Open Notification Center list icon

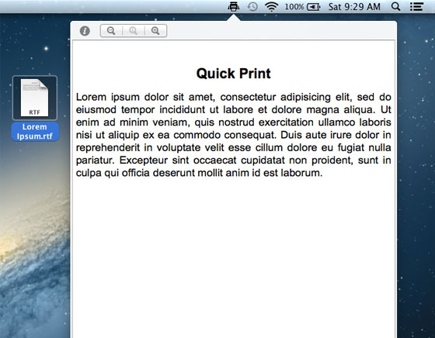click(x=416, y=7)
